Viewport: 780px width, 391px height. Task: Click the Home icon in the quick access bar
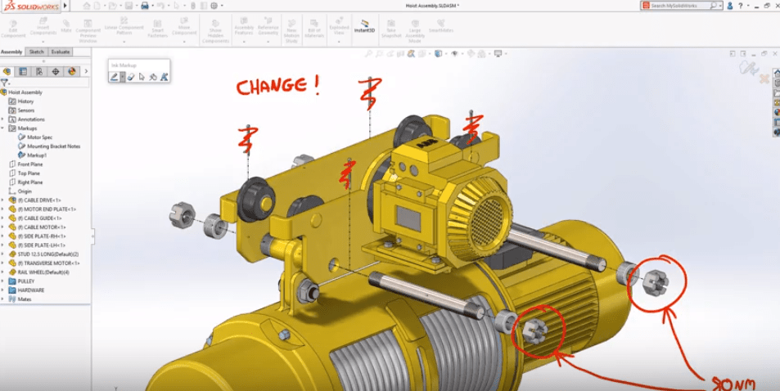[87, 6]
